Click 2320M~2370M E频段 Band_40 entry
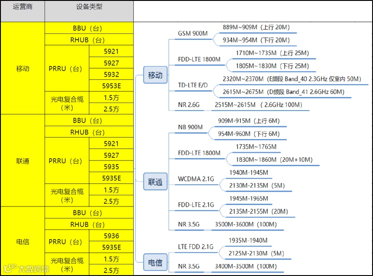Image resolution: width=373 pixels, height=276 pixels. (x=292, y=78)
